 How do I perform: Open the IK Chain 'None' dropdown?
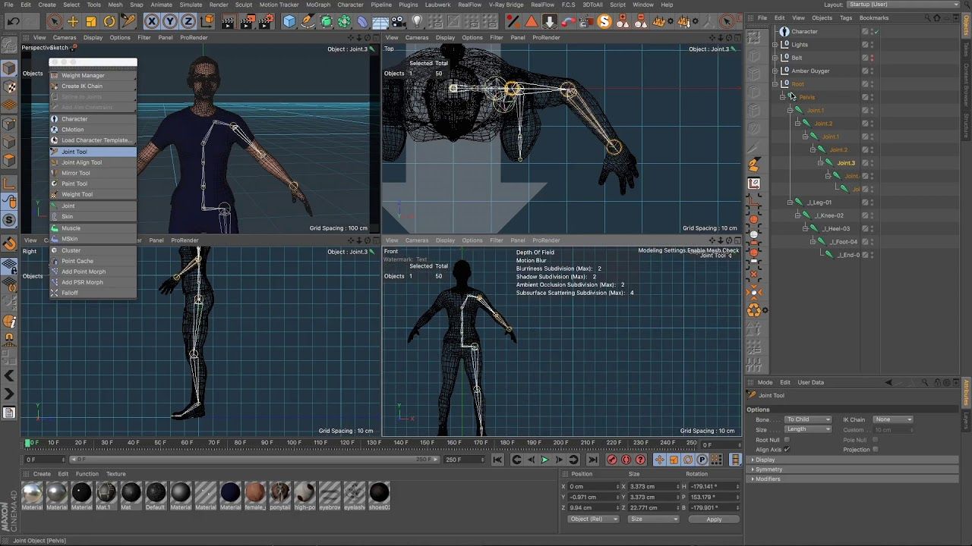(892, 419)
